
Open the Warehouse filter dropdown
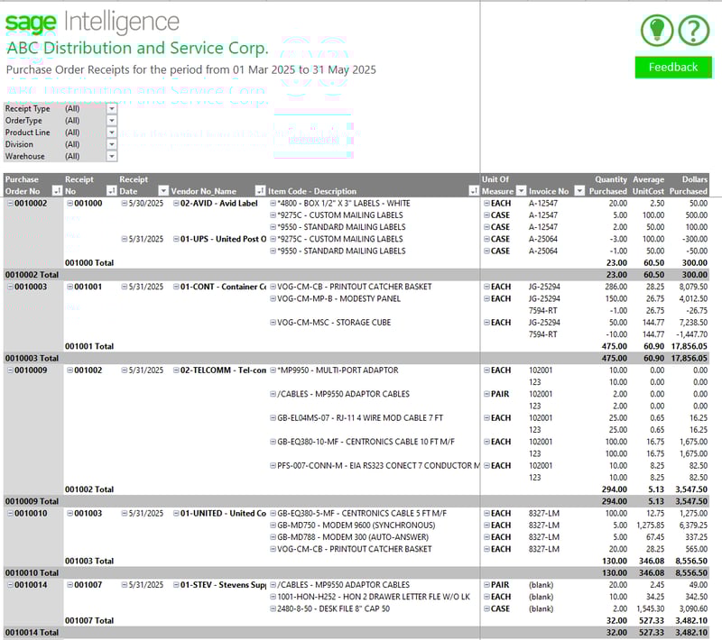point(111,156)
